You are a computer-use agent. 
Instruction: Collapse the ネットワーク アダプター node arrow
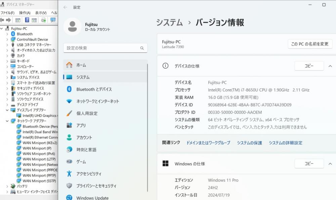point(7,121)
